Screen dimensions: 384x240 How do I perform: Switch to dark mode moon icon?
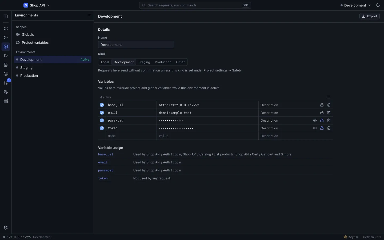point(378,5)
